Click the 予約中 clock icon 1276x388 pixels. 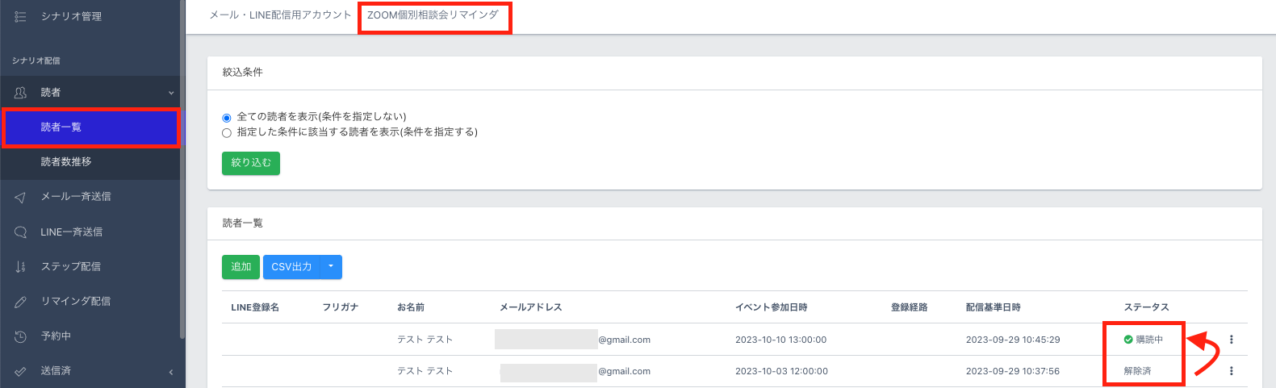point(21,336)
